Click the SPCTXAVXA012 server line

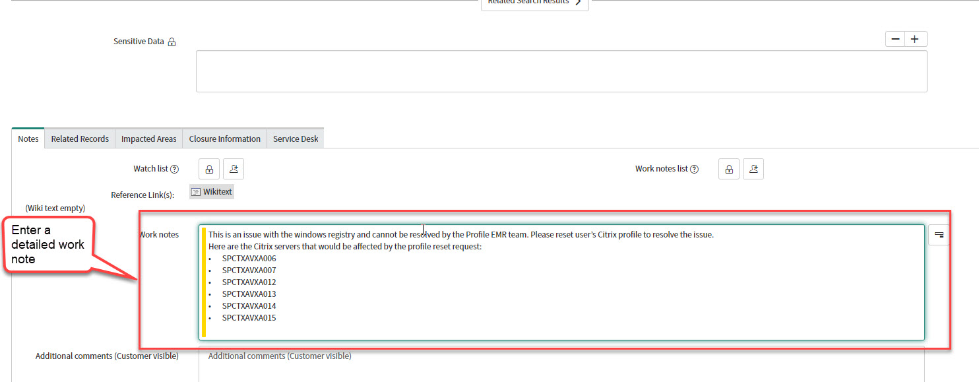(249, 282)
